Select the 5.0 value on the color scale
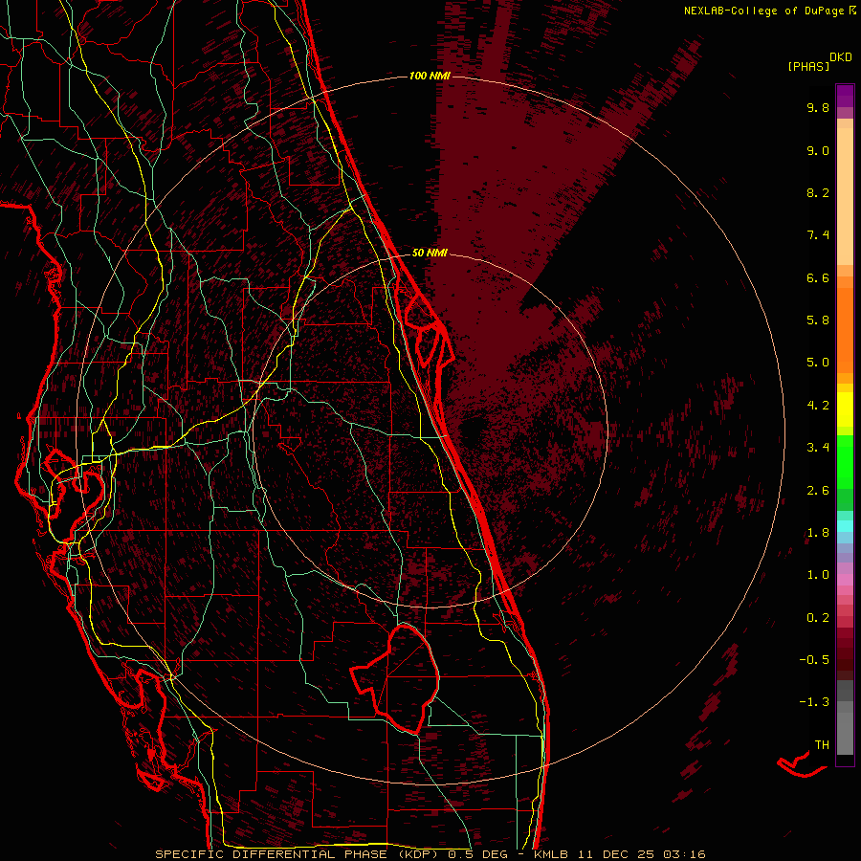Screen dimensions: 861x861 818,363
